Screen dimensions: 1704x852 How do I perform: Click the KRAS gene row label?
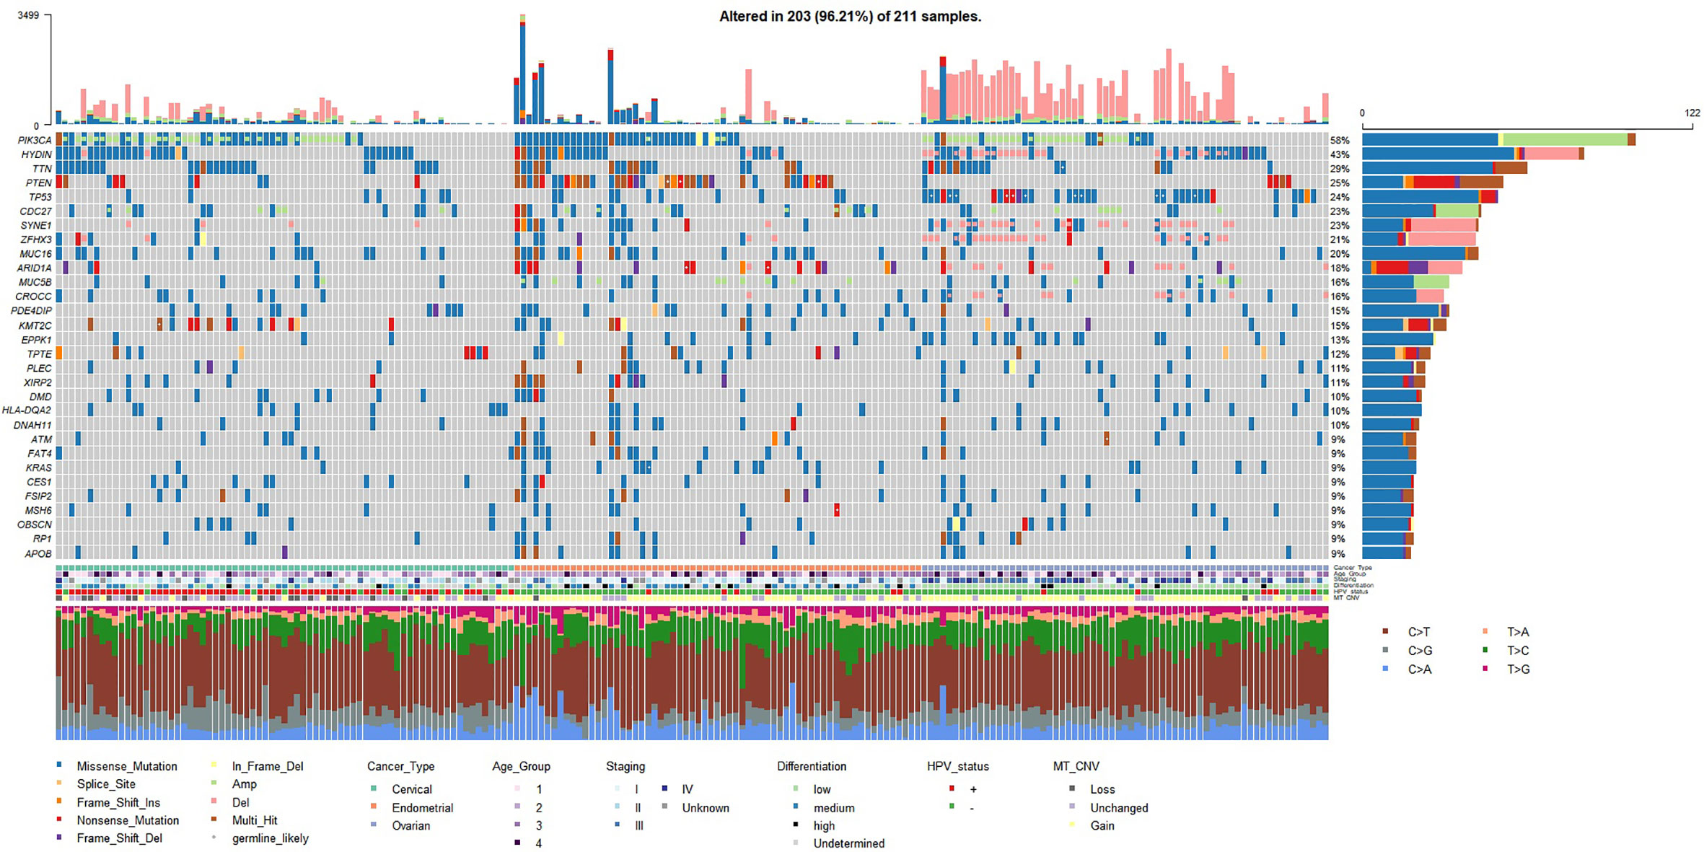pos(39,467)
